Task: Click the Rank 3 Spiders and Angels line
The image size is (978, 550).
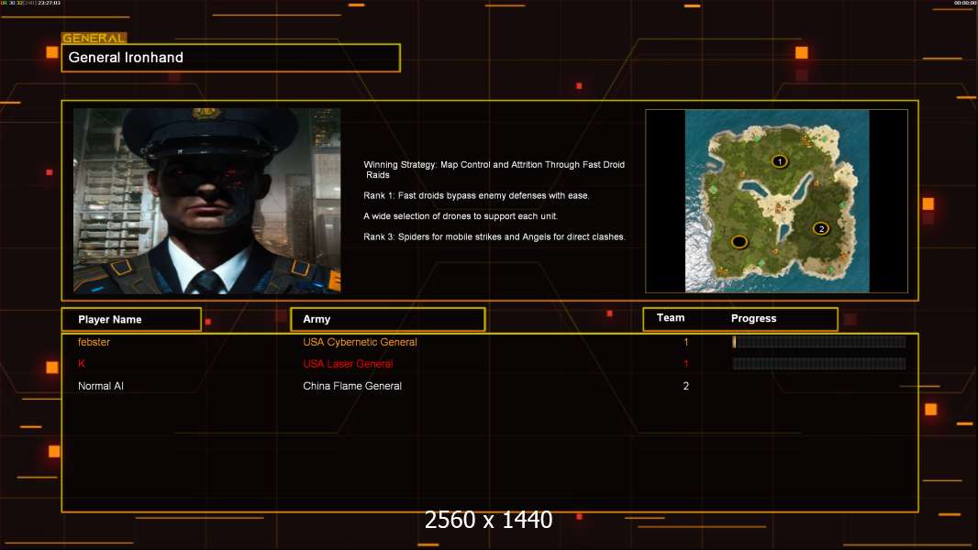Action: click(x=494, y=236)
